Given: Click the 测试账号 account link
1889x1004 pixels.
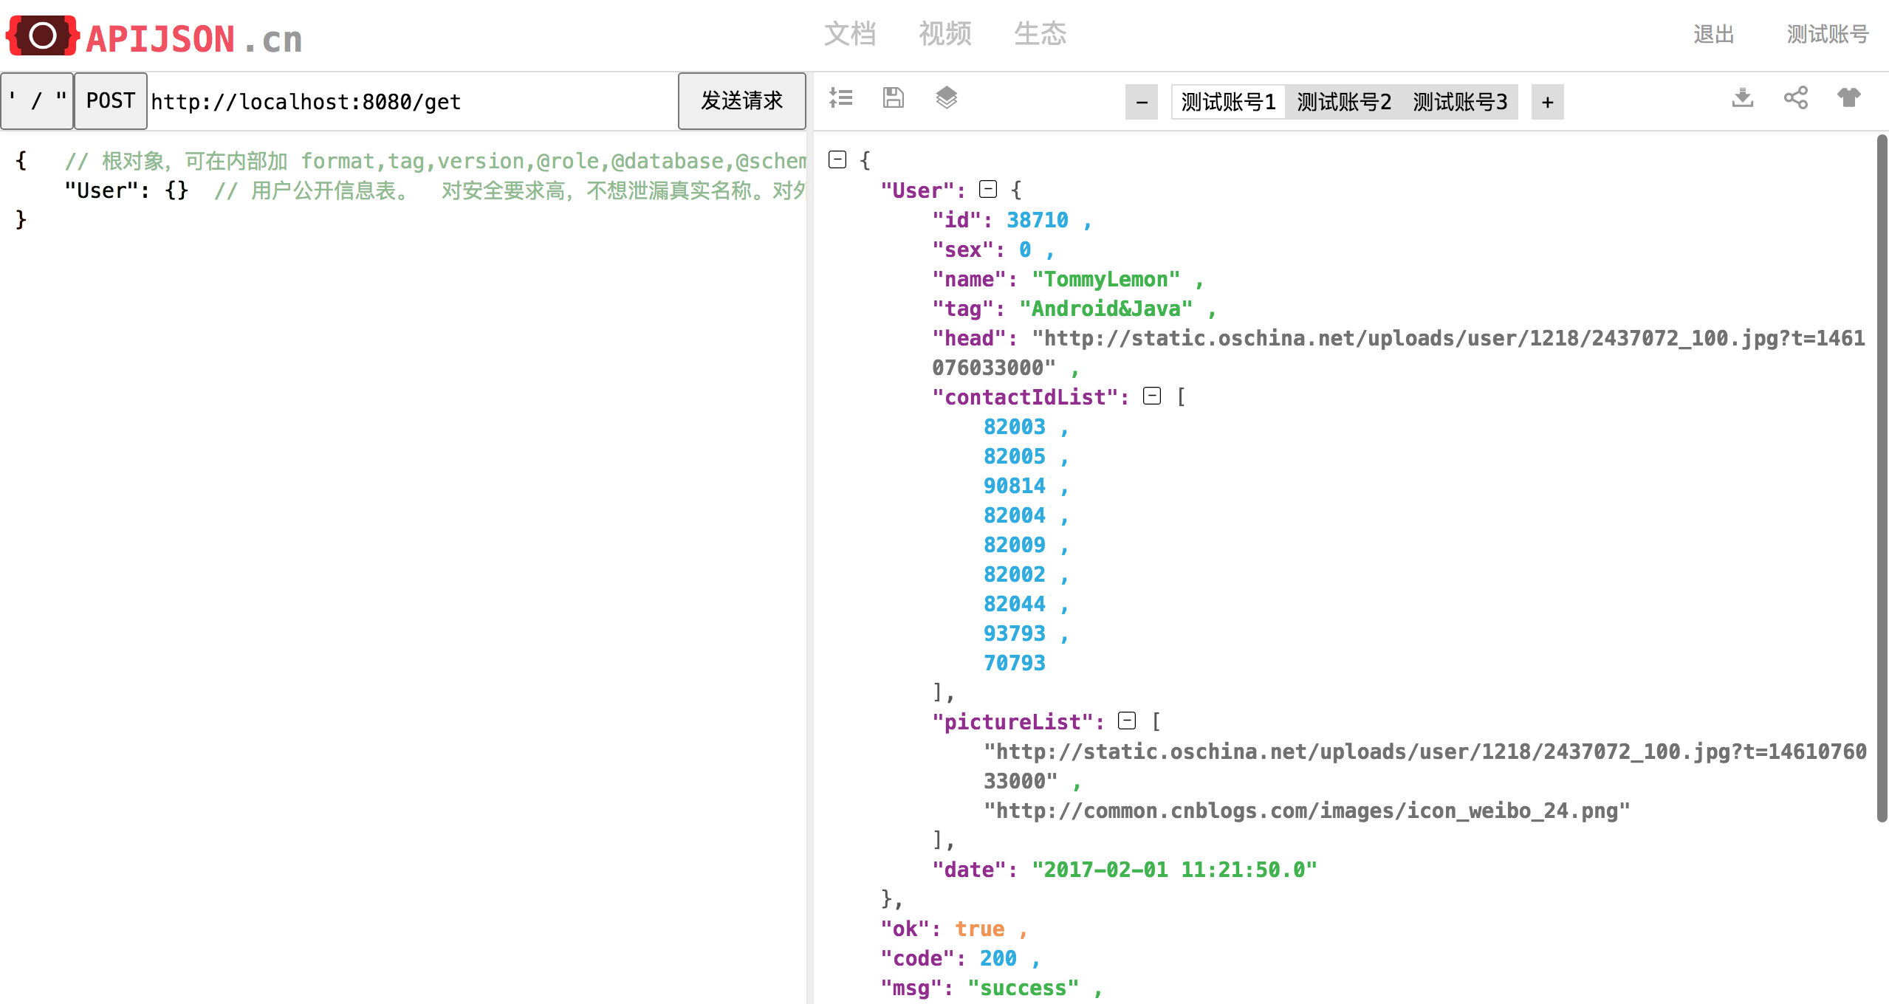Looking at the screenshot, I should 1828,35.
